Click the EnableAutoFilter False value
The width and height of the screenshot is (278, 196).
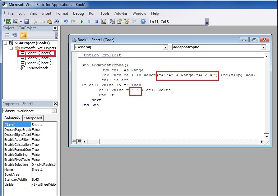pyautogui.click(x=44, y=140)
